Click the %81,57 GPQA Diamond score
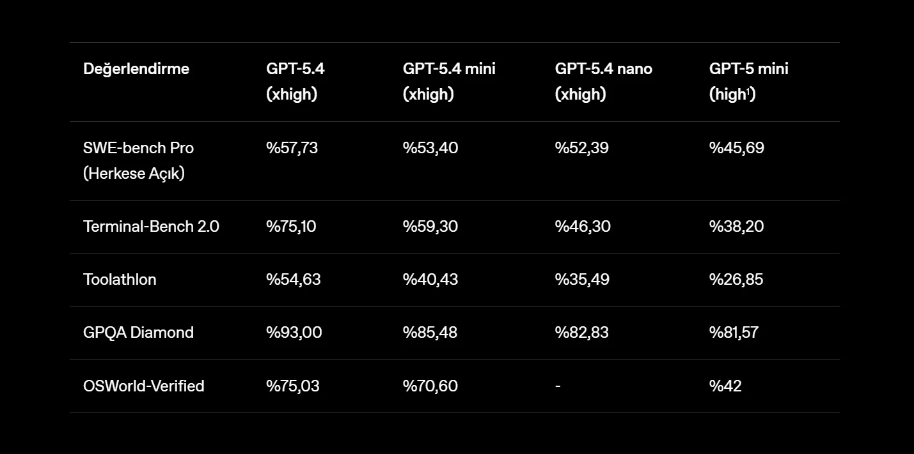The width and height of the screenshot is (914, 454). pos(734,333)
